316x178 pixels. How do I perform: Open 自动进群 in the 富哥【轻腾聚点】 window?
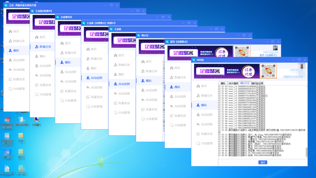(178, 96)
